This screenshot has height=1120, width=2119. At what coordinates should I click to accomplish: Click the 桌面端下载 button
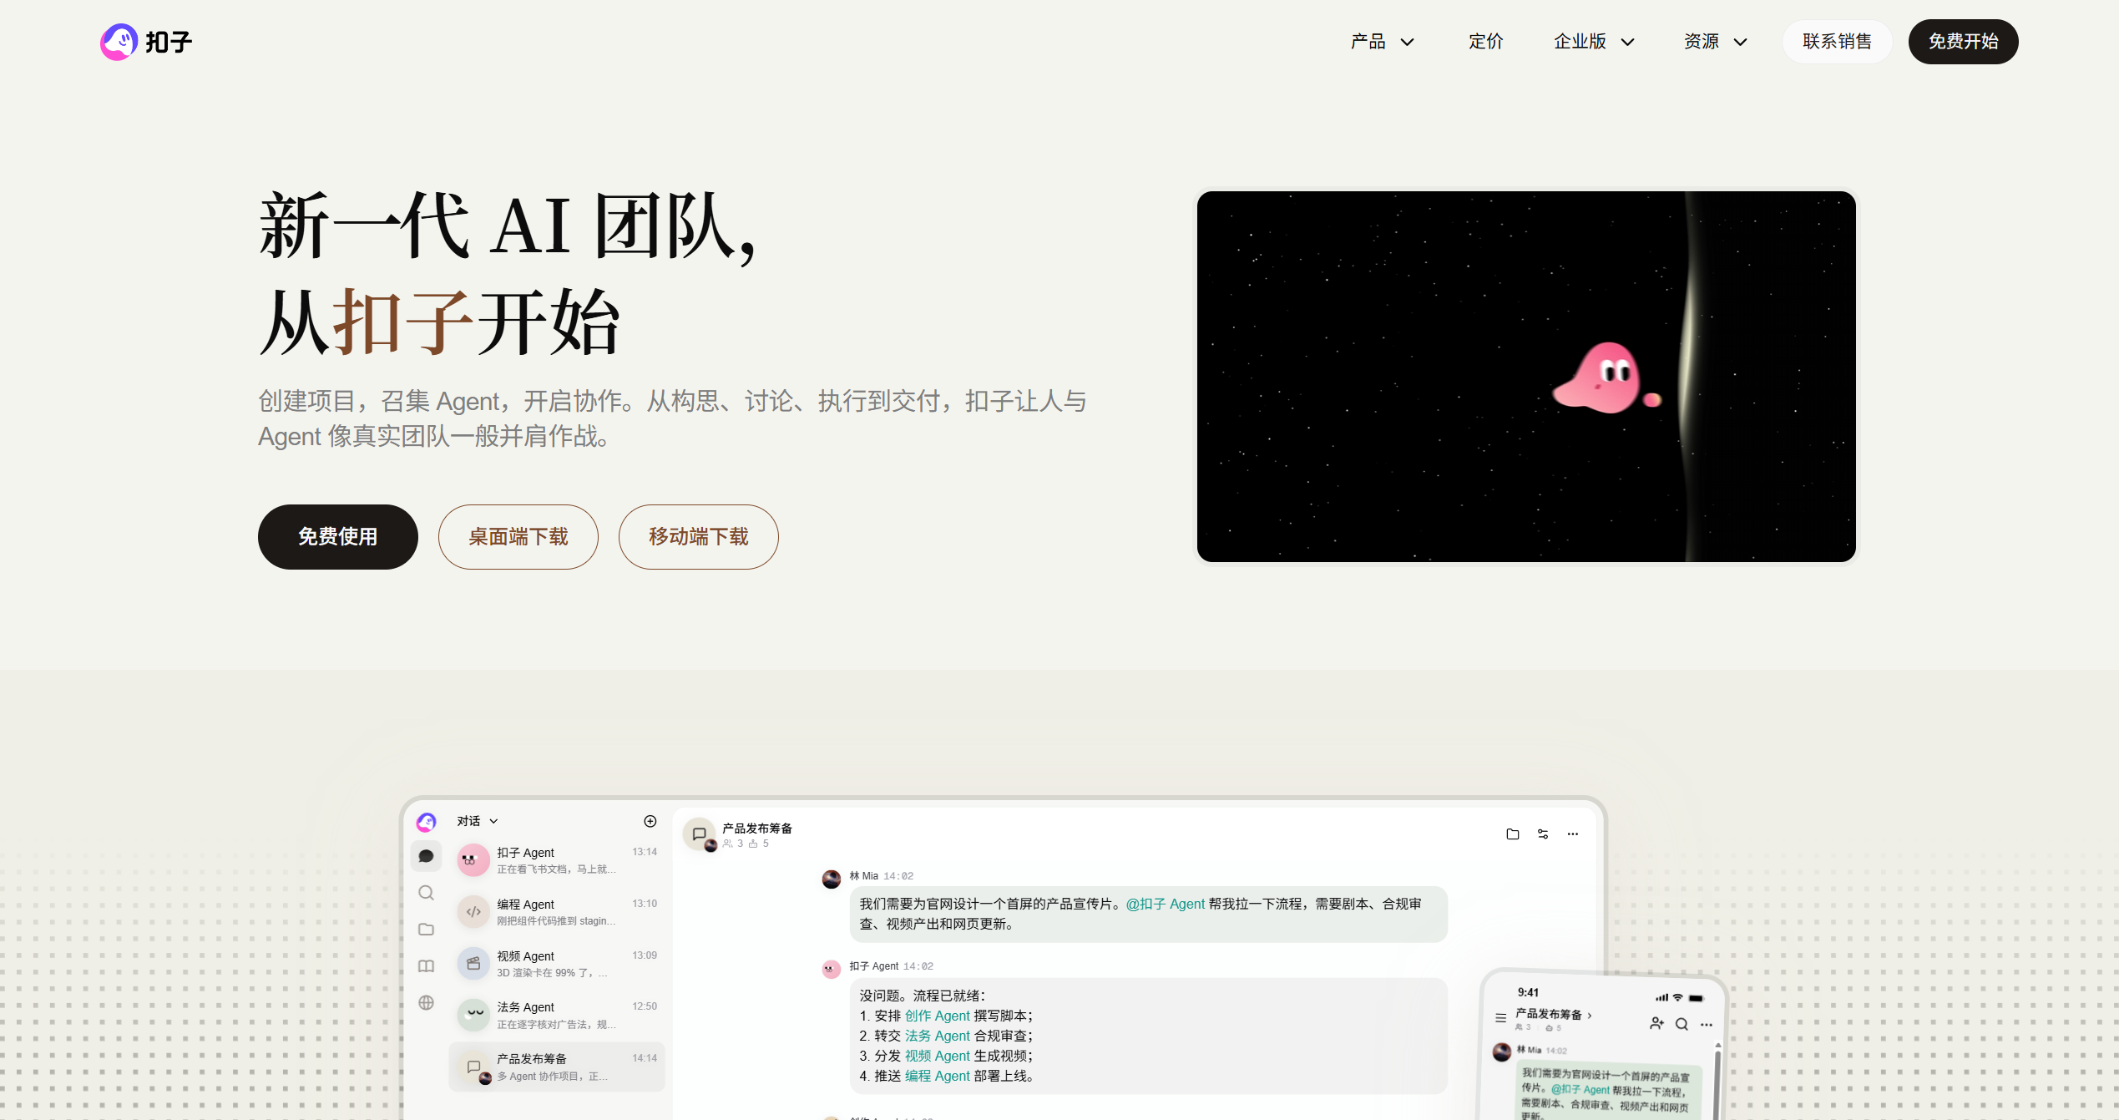[518, 537]
